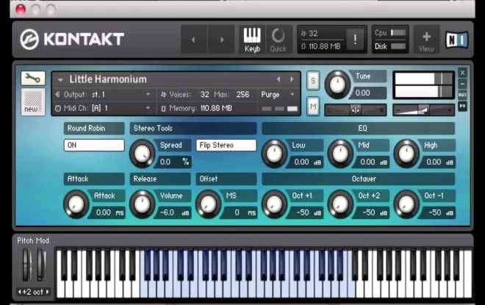Screen dimensions: 485x305
Task: Click the Release Volume value -6.0 dB
Action: pyautogui.click(x=173, y=212)
